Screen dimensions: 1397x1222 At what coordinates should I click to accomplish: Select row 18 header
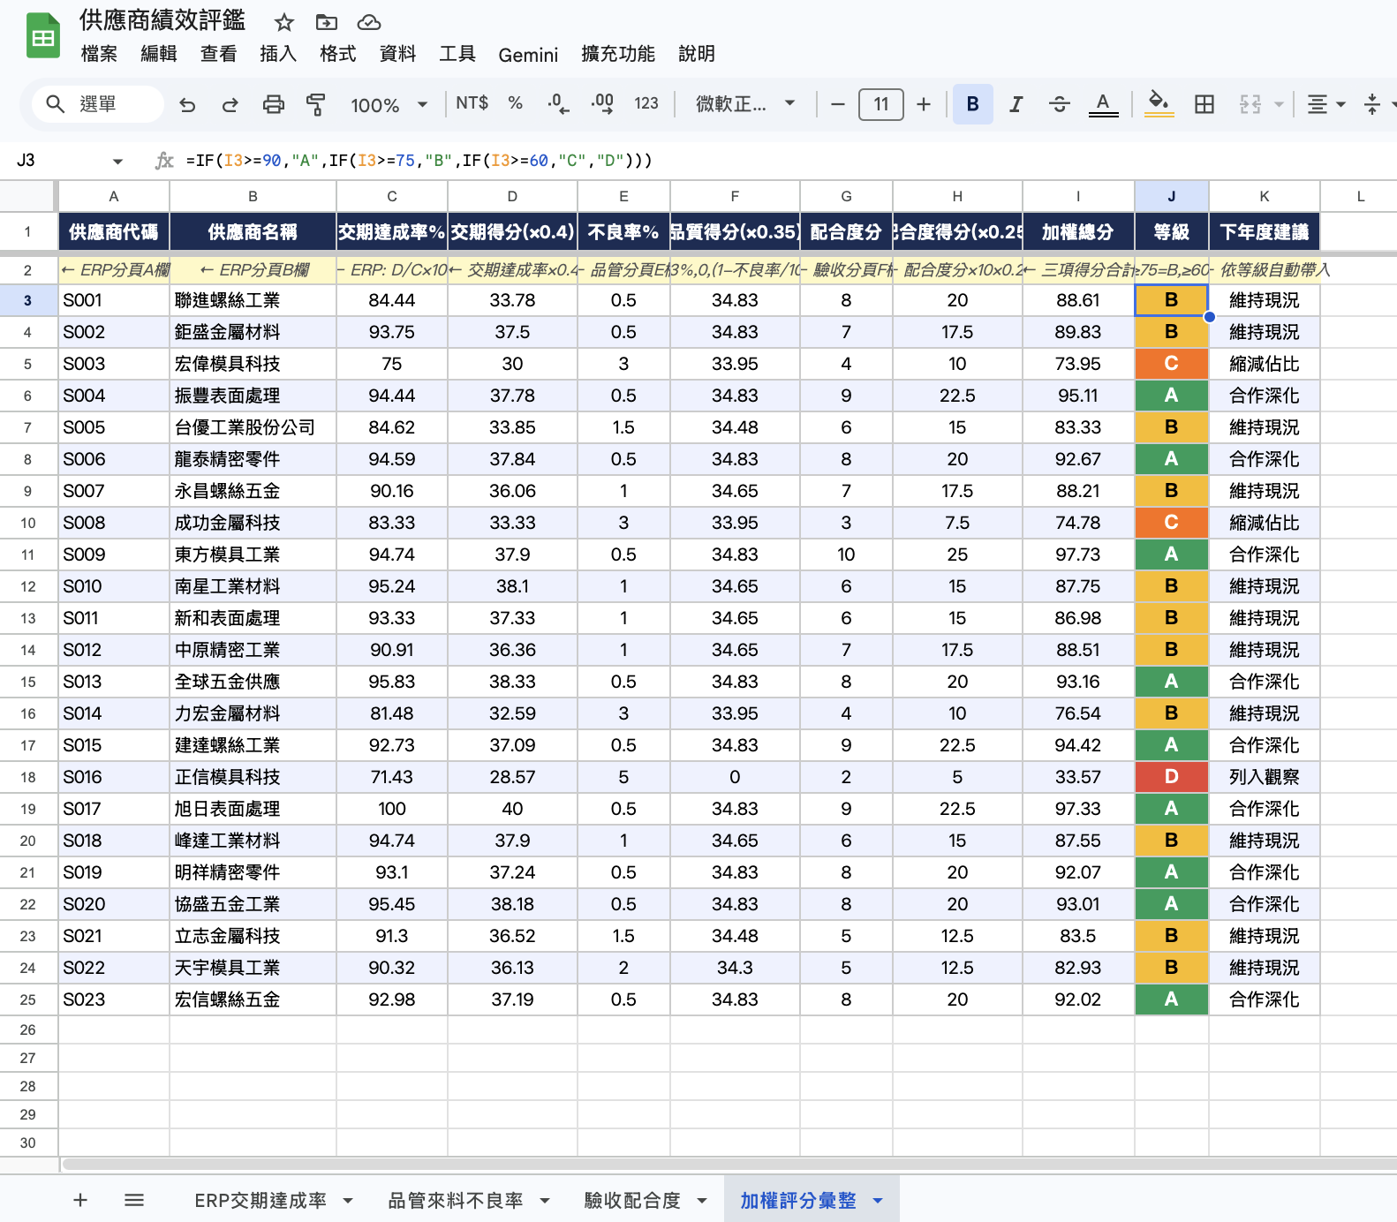[28, 777]
